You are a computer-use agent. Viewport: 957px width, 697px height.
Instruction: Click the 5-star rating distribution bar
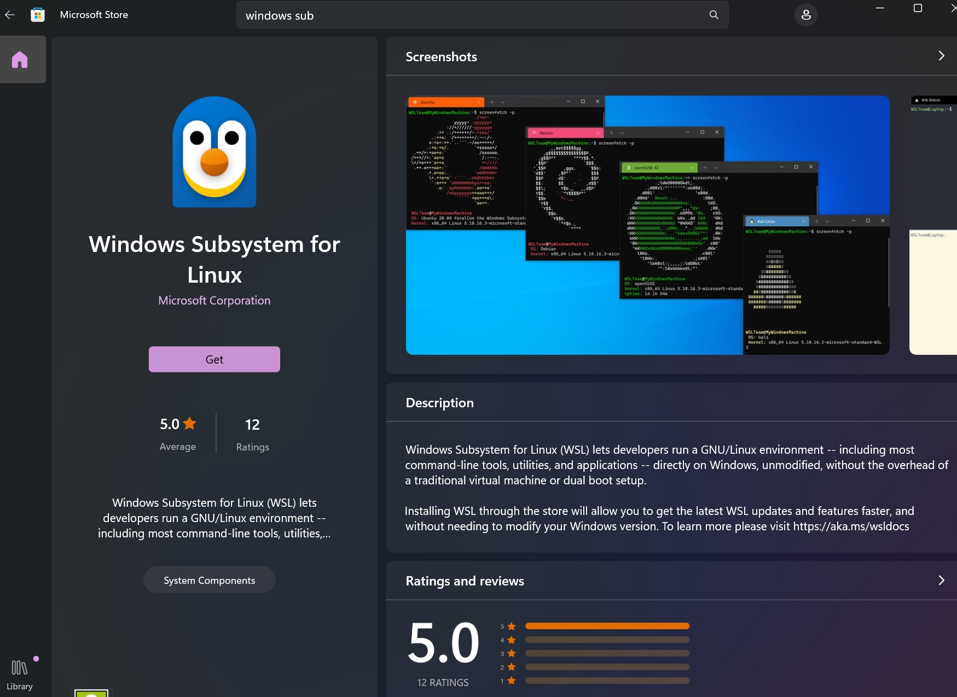606,626
